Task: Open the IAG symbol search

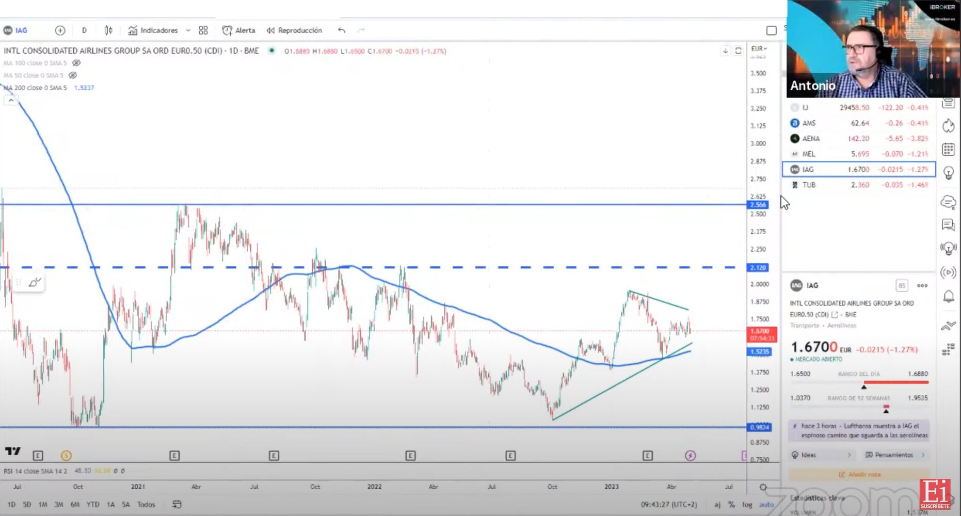Action: (15, 30)
